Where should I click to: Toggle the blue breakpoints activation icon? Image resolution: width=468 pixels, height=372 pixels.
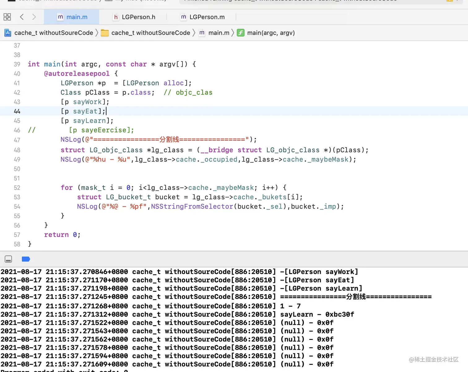[x=26, y=259]
